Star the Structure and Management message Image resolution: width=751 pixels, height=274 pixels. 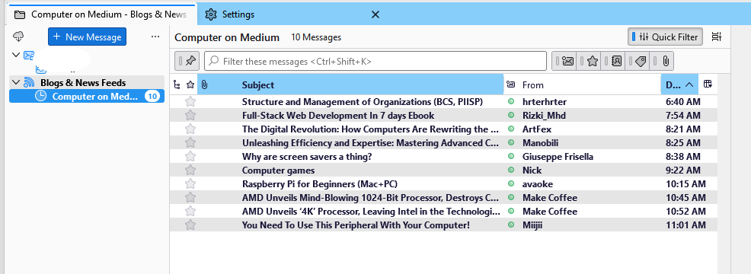point(190,101)
